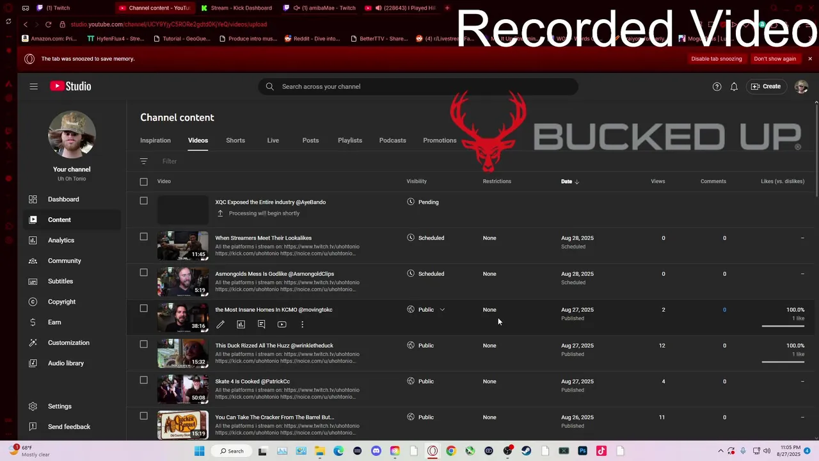View on YouTube icon on KCMO row
Screen dimensions: 819x461
pos(282,325)
